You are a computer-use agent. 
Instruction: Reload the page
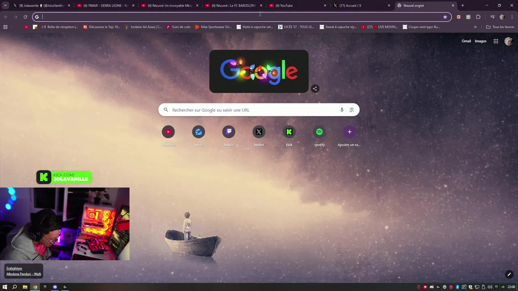(25, 17)
